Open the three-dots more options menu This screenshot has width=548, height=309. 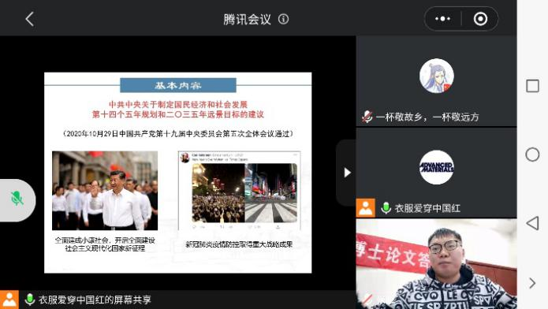click(443, 19)
